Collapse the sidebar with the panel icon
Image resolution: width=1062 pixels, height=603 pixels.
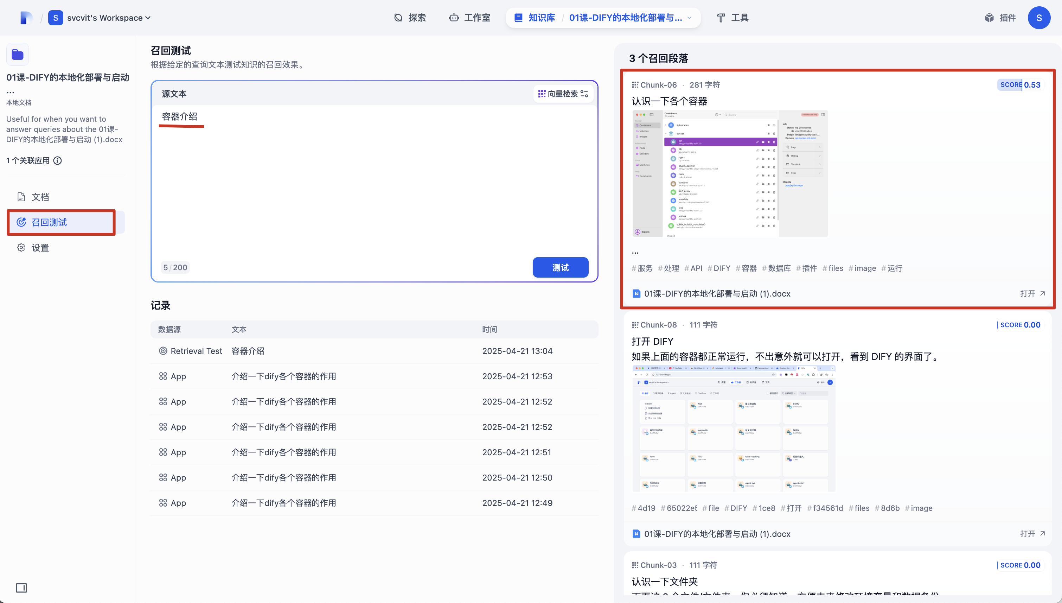(21, 588)
